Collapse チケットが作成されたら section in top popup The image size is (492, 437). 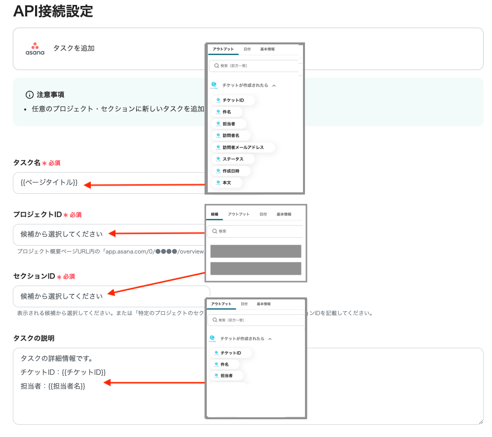(x=274, y=86)
